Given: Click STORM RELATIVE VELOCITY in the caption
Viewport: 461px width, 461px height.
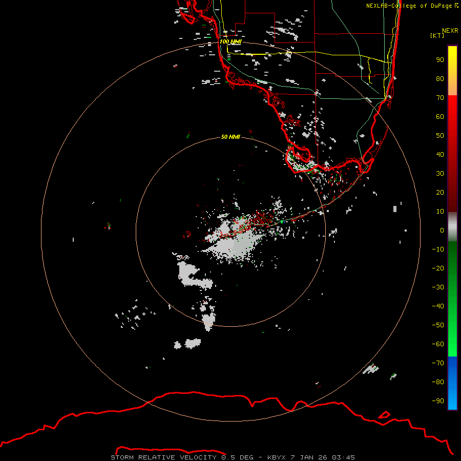Looking at the screenshot, I should 163,457.
